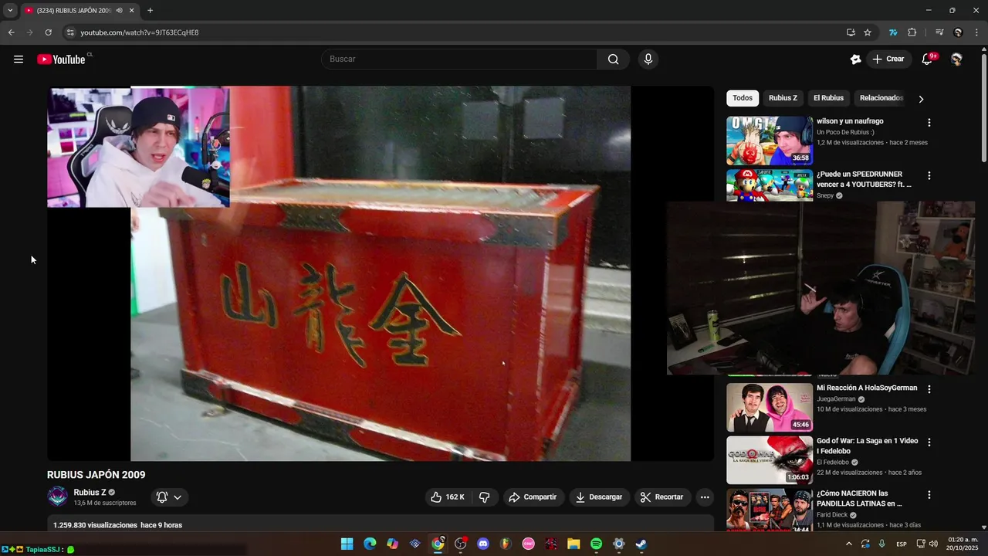Open the Windows Start button
Image resolution: width=988 pixels, height=556 pixels.
[x=347, y=544]
